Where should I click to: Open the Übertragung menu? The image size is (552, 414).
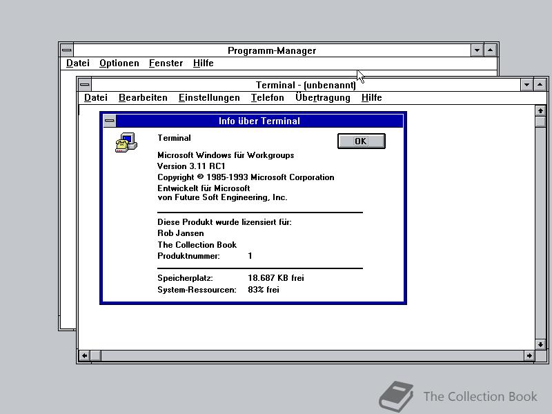tap(323, 97)
